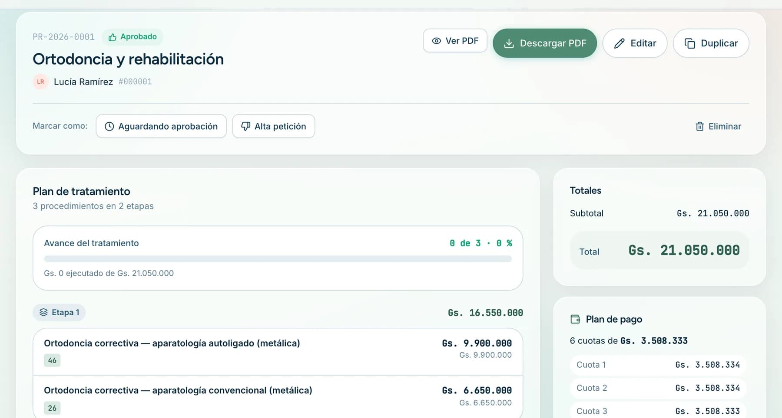Click the wallet icon beside Plan de pago
Screen dimensions: 782x418
(575, 319)
